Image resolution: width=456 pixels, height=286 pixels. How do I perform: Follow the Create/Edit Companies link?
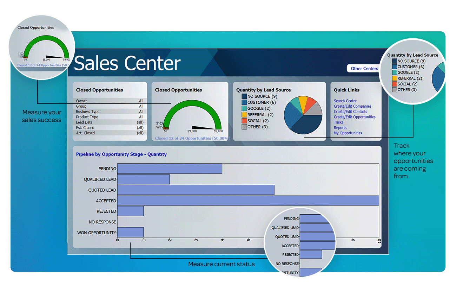tap(352, 106)
